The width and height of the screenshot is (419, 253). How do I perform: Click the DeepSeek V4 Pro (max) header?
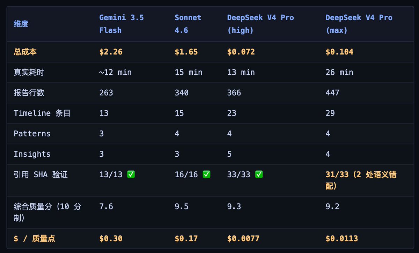(359, 24)
